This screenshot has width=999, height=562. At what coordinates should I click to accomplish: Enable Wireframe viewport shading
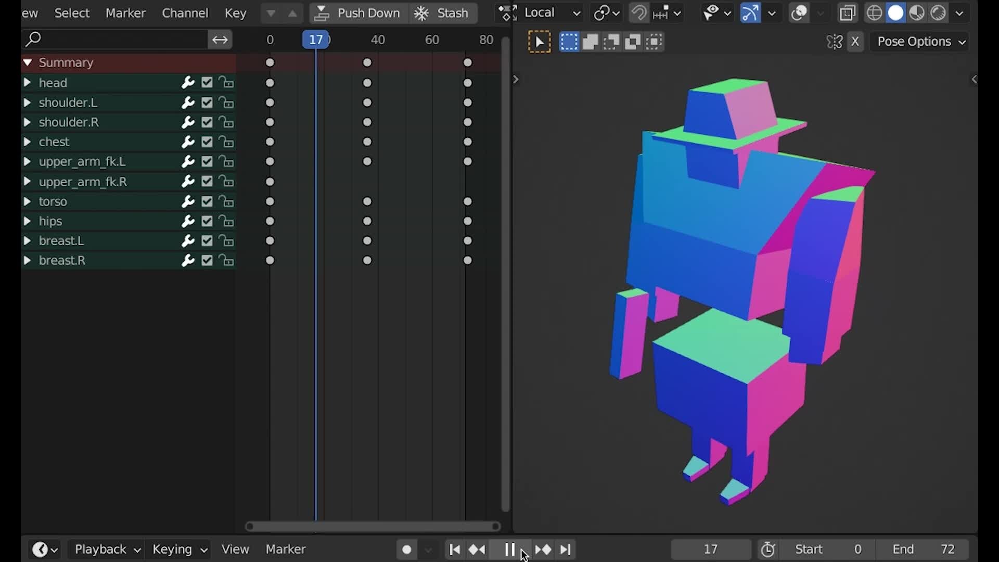click(x=874, y=12)
